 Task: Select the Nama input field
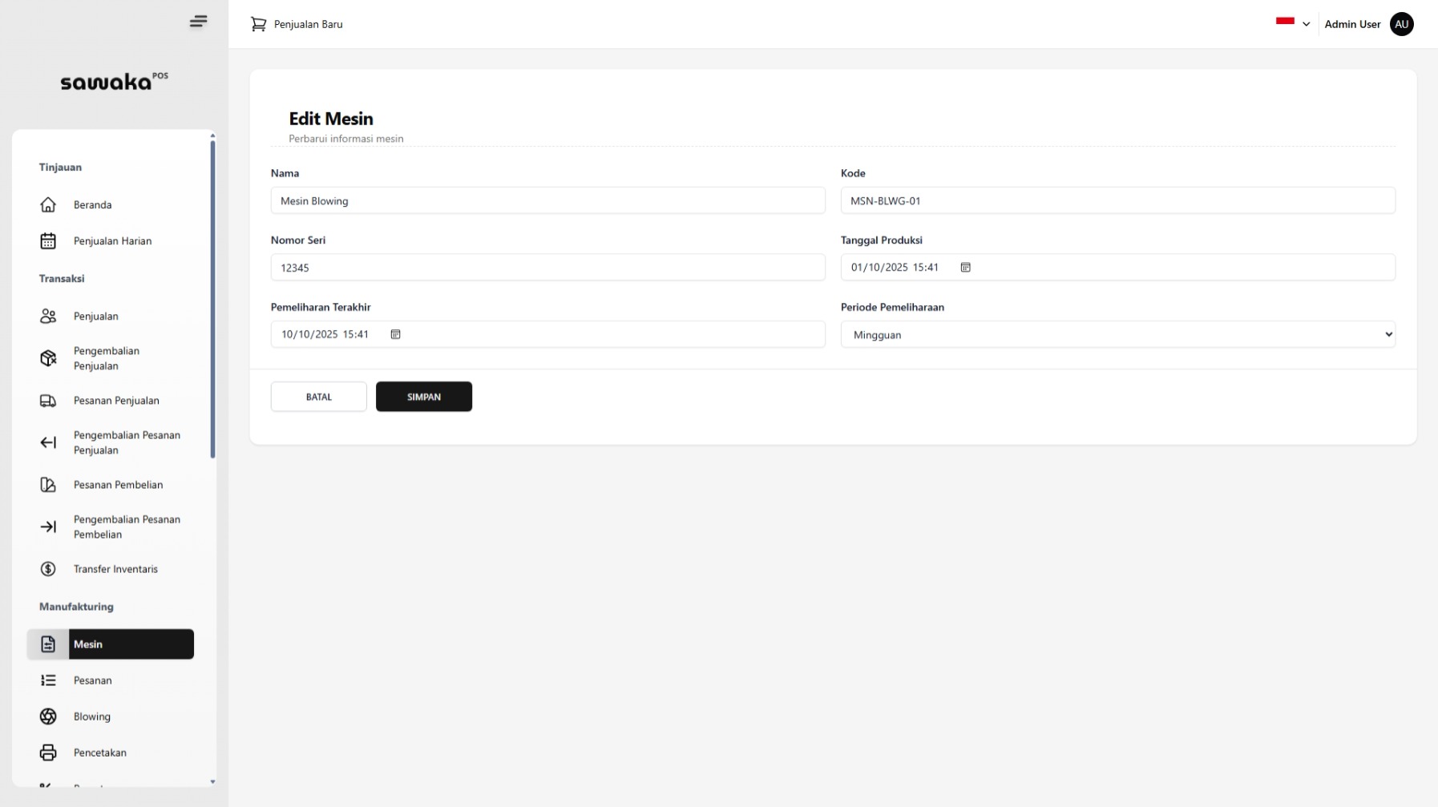click(x=548, y=200)
